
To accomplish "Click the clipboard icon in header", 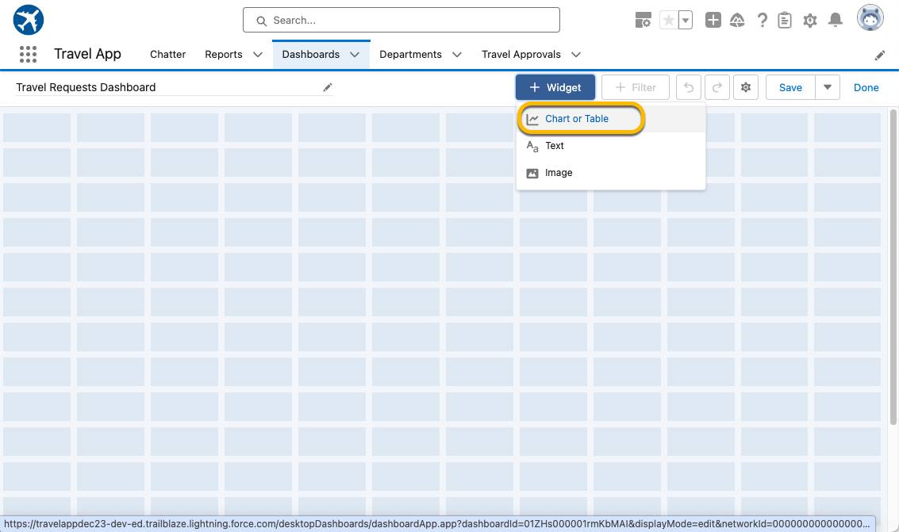I will 784,21.
